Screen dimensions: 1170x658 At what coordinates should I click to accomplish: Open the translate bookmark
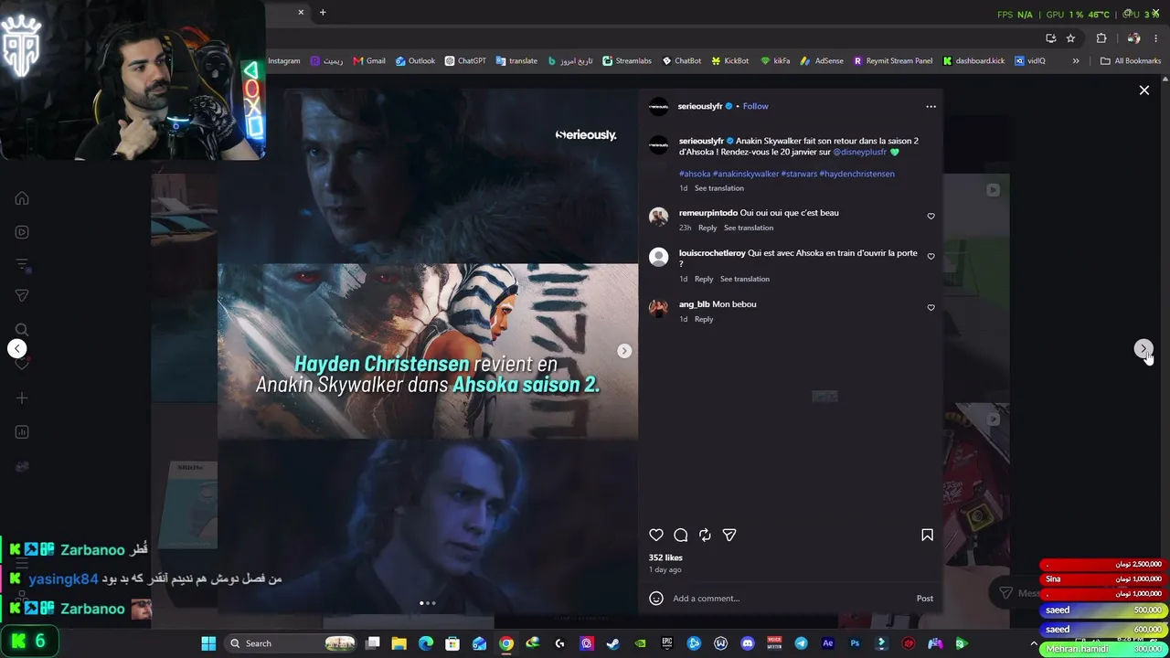click(x=516, y=61)
